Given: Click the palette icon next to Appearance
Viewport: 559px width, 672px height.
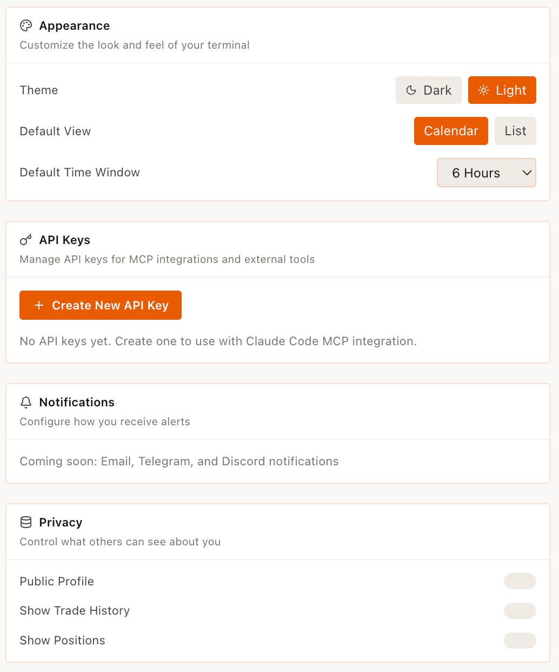Looking at the screenshot, I should point(26,26).
